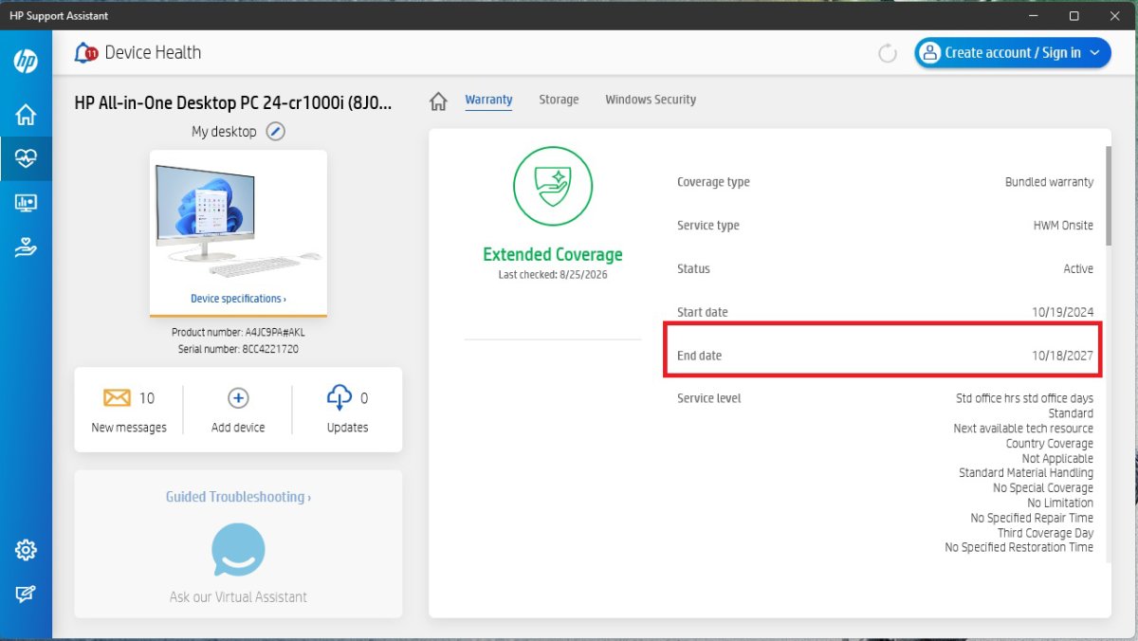Click the Coverage type label
This screenshot has height=641, width=1138.
(713, 182)
